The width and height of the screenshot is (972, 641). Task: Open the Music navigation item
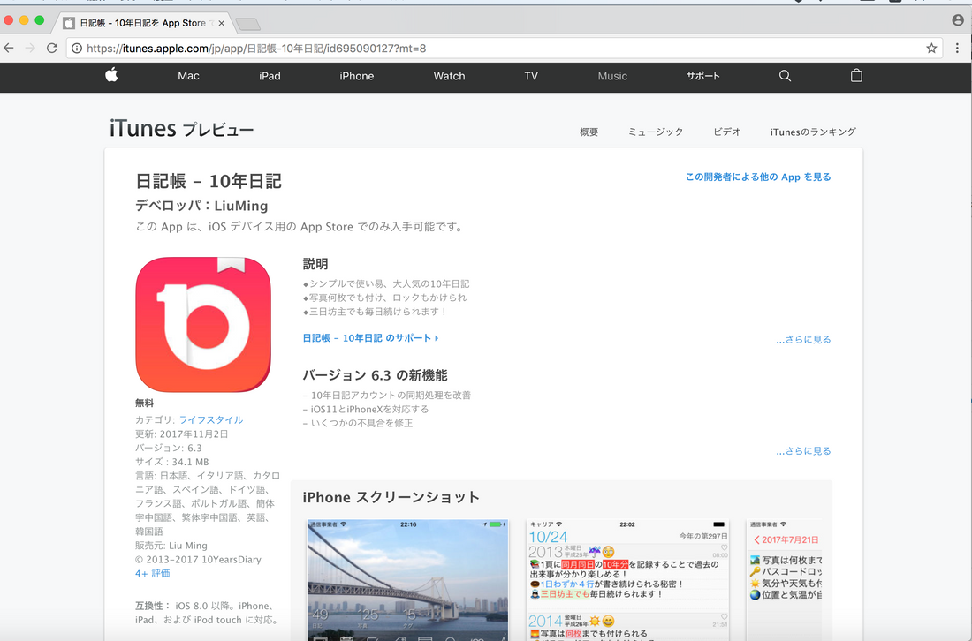click(612, 76)
